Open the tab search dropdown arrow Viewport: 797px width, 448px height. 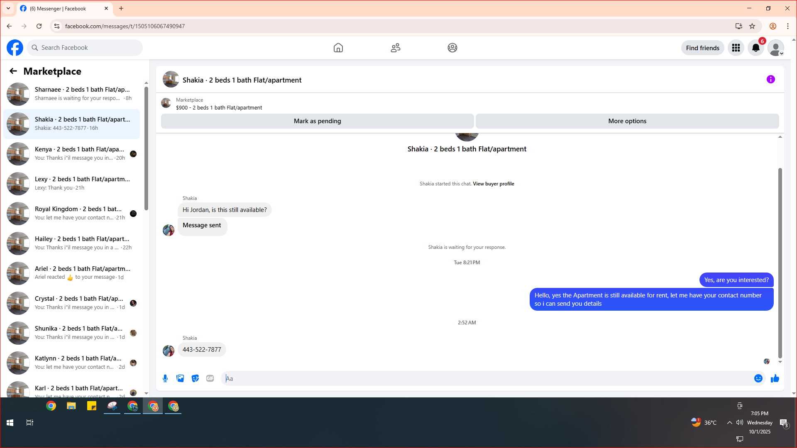[8, 8]
